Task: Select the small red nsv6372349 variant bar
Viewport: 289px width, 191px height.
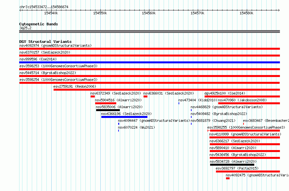Action: click(93, 96)
